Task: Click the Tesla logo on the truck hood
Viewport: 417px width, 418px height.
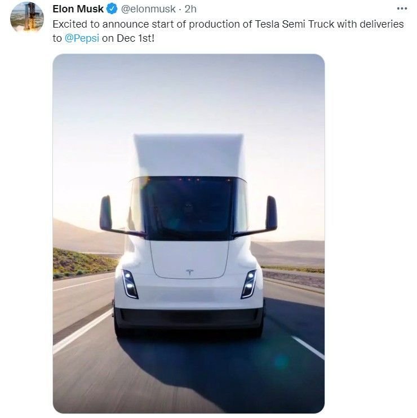Action: (189, 272)
